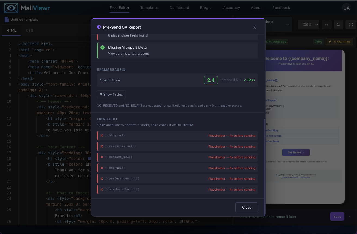Image resolution: width=357 pixels, height=234 pixels.
Task: Open fullscreen preview with expand icon
Action: point(351,25)
